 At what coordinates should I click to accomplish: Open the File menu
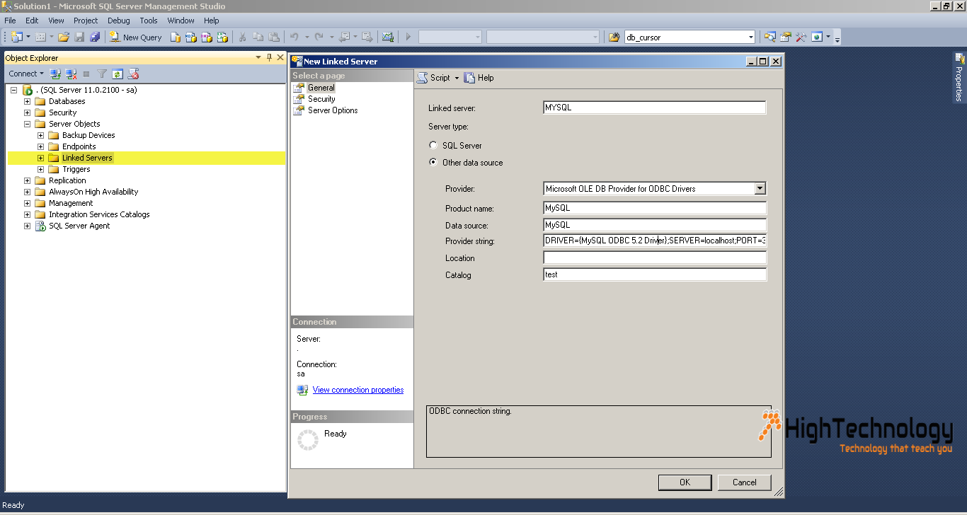click(x=10, y=21)
